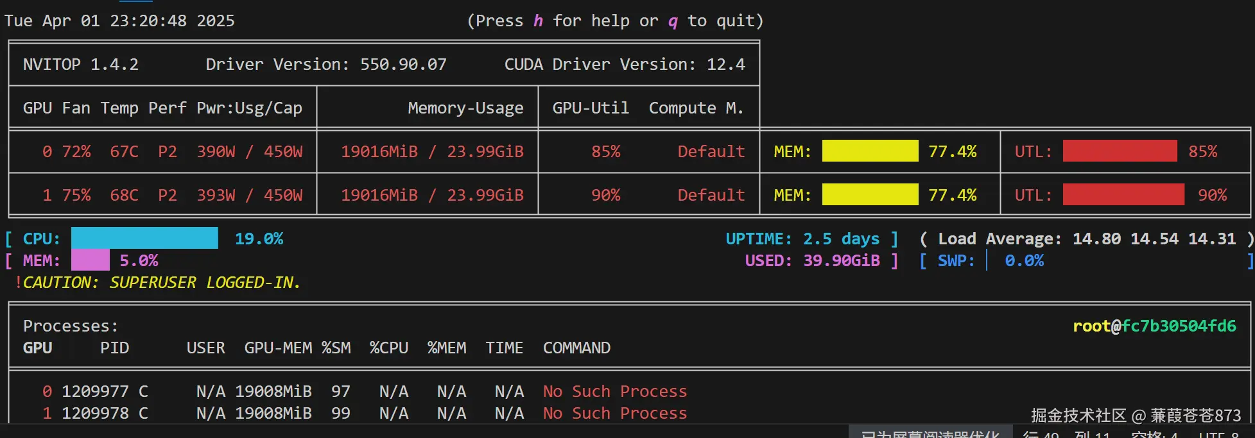Screen dimensions: 1255x438
Task: Click the blue CPU usage bar
Action: [144, 239]
